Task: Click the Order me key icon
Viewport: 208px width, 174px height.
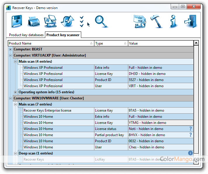Action: click(x=139, y=21)
